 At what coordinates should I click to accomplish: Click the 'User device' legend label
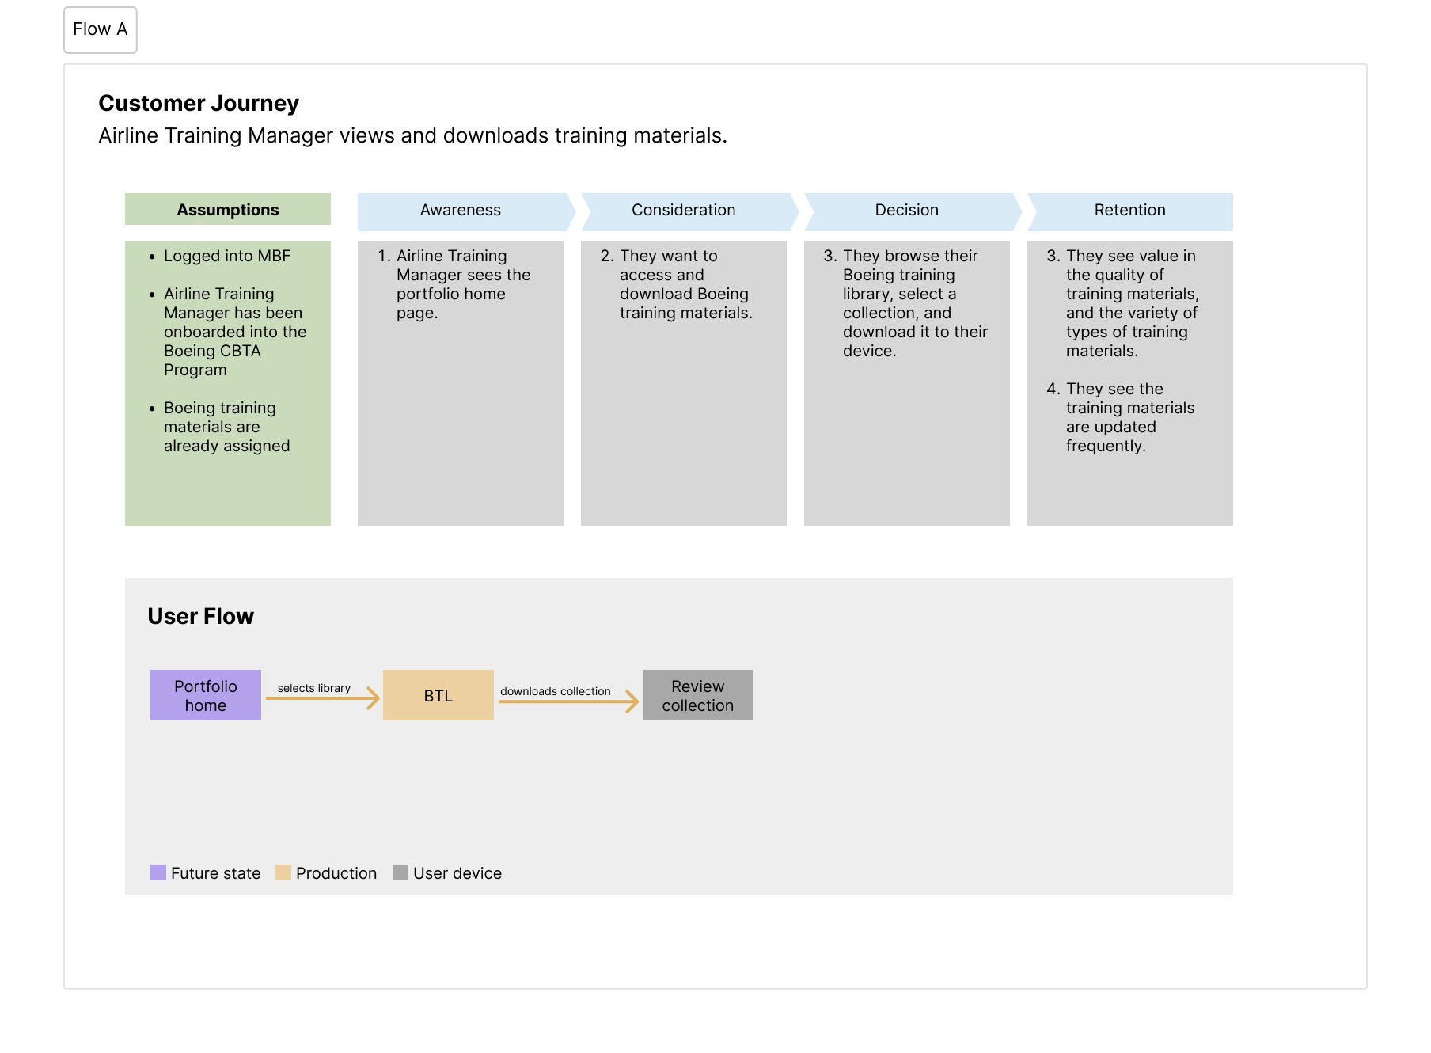pyautogui.click(x=457, y=873)
